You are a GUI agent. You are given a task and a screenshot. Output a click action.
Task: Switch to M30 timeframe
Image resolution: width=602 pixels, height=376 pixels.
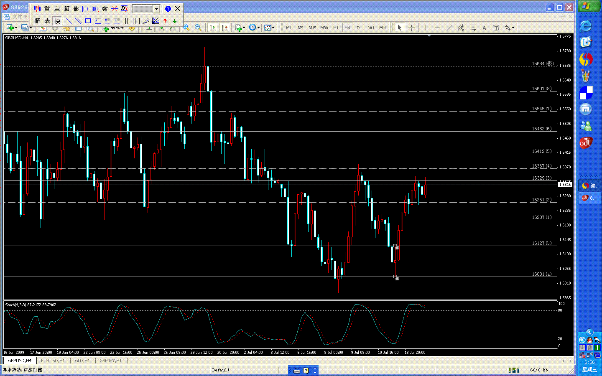324,28
